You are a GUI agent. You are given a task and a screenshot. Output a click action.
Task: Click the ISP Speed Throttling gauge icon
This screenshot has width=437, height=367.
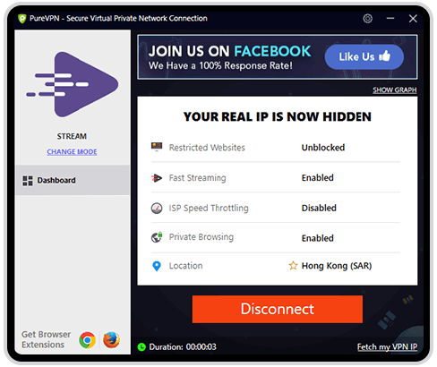coord(157,209)
